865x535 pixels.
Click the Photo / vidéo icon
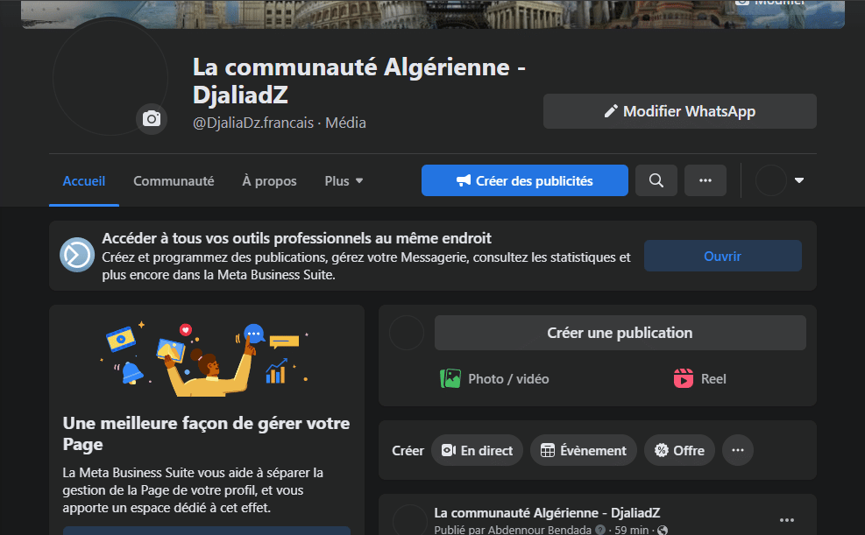[450, 378]
